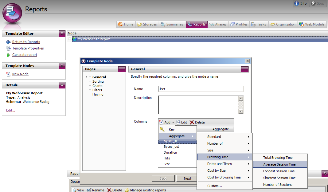328x192 pixels.
Task: Select the My WebSense Report node row
Action: [x=200, y=39]
